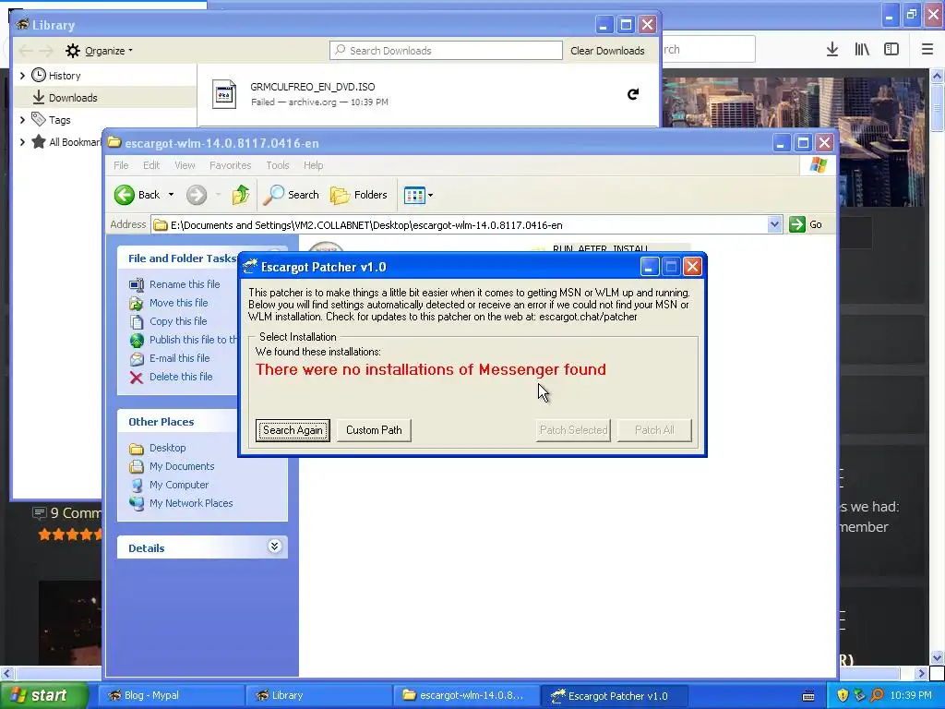Expand the Details panel chevron
Image resolution: width=945 pixels, height=709 pixels.
pos(274,547)
